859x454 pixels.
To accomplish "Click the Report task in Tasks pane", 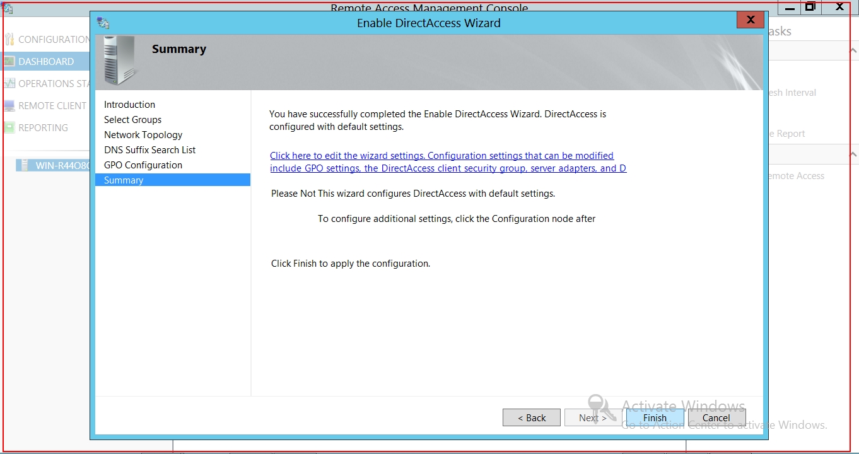I will 786,134.
